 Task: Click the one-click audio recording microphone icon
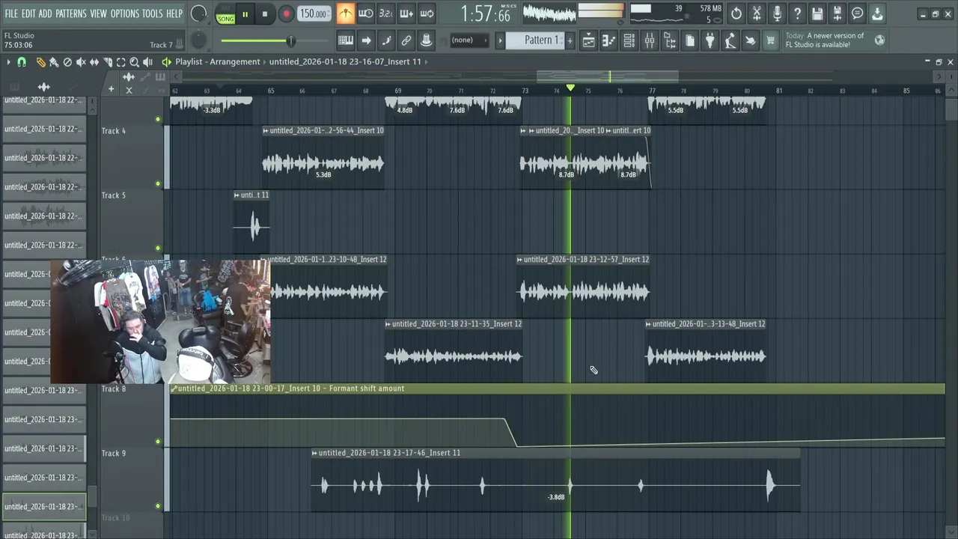click(x=777, y=13)
